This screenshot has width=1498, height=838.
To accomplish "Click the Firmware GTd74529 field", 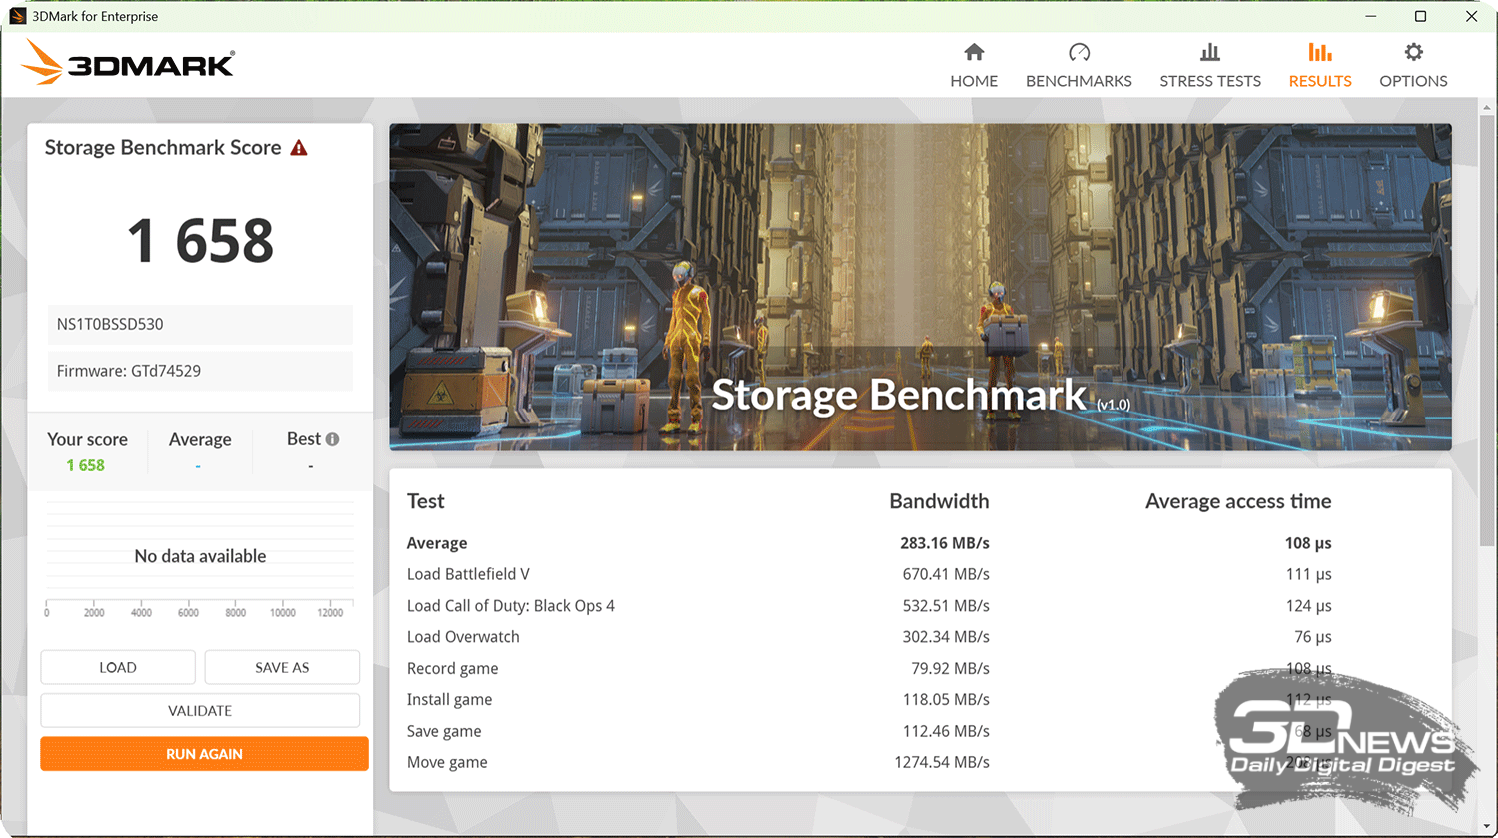I will click(x=200, y=371).
